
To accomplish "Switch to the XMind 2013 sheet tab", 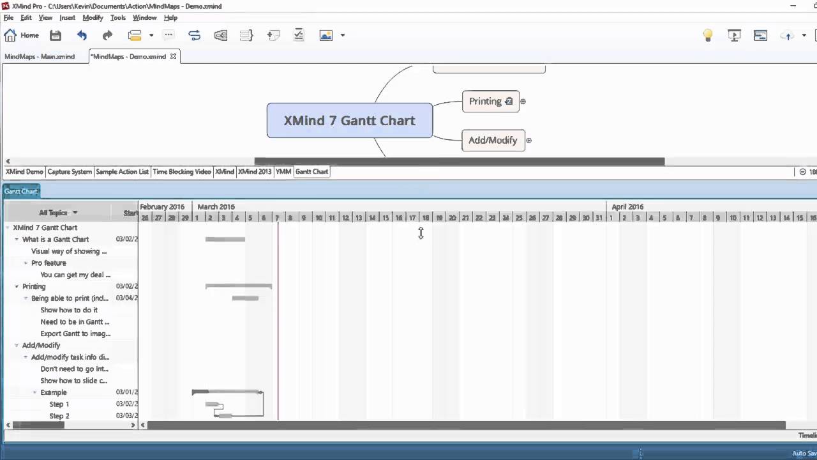I will coord(255,171).
